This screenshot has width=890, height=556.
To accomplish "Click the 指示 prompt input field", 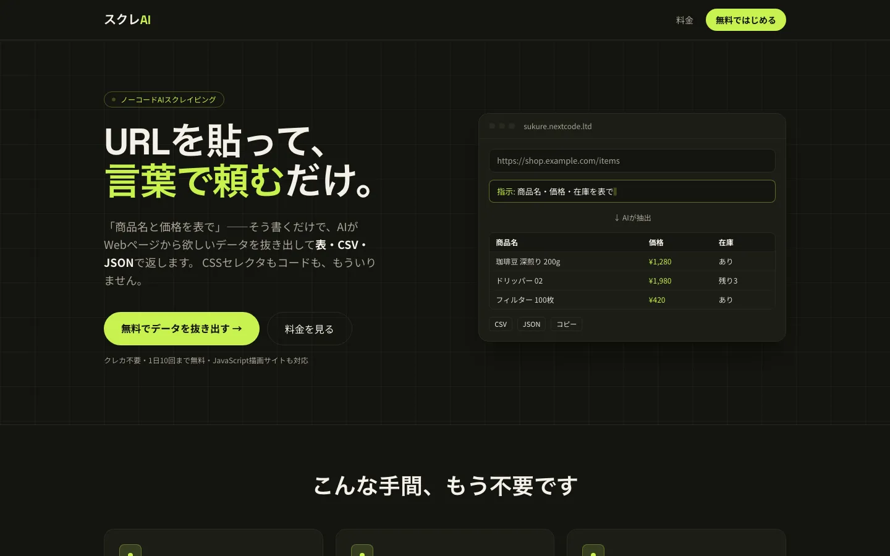I will coord(632,192).
